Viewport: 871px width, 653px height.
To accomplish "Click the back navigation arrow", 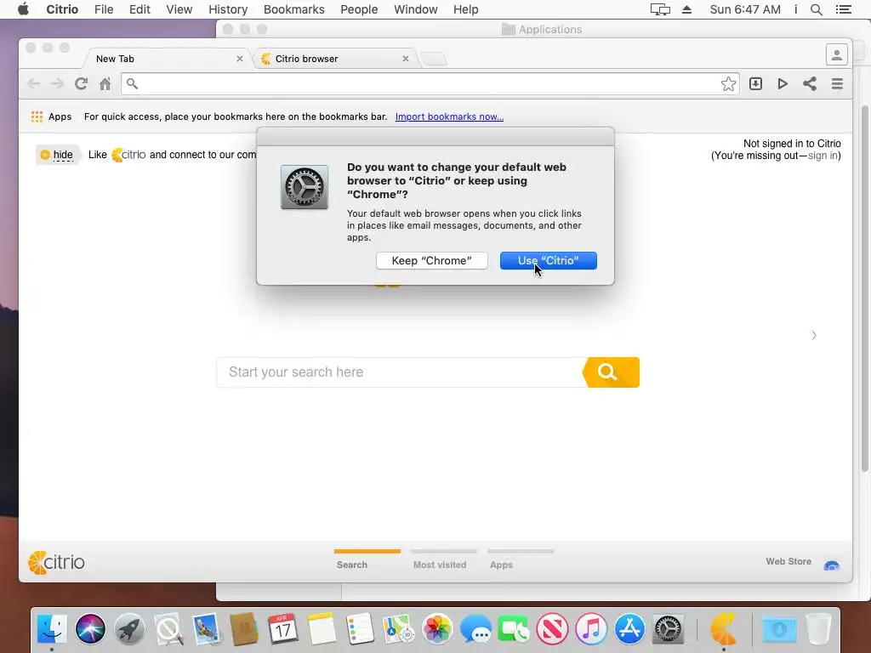I will [33, 84].
